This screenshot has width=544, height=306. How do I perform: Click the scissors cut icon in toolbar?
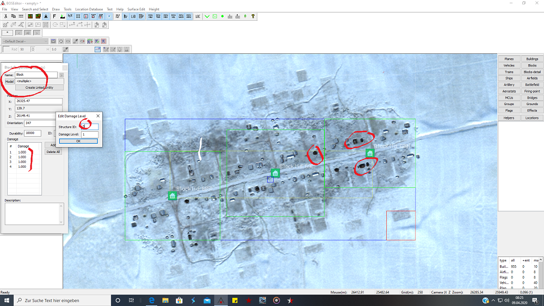pos(6,16)
